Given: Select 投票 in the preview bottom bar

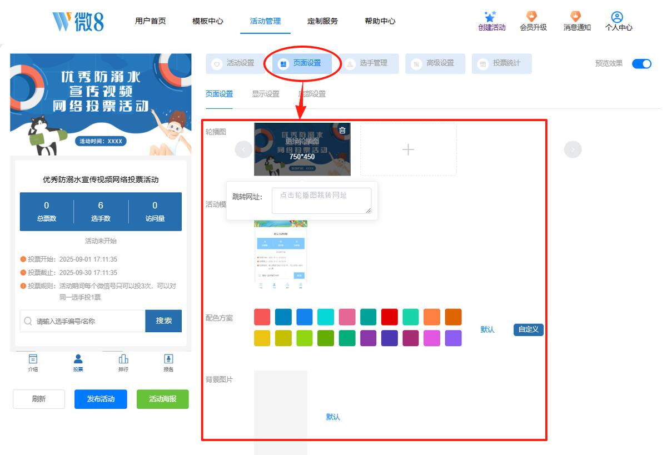Looking at the screenshot, I should point(78,363).
